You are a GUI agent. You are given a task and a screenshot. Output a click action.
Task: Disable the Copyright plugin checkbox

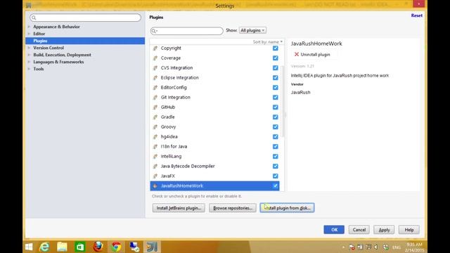coord(275,48)
